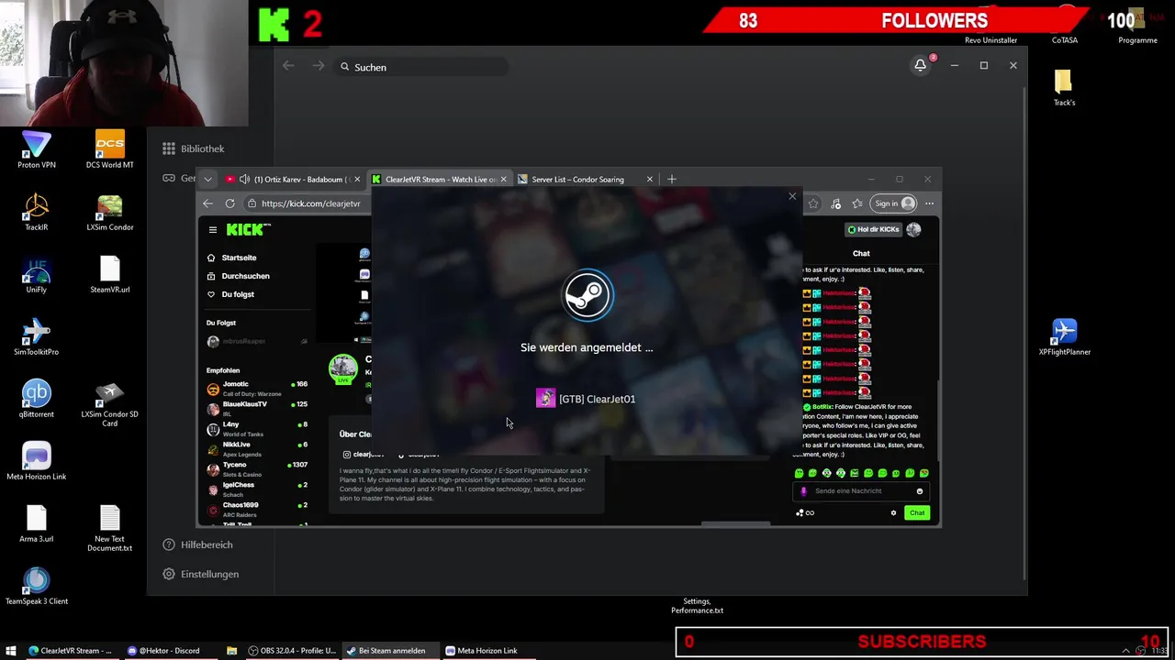1175x660 pixels.
Task: Switch to Meta Horizon Link taskbar app
Action: (x=482, y=651)
